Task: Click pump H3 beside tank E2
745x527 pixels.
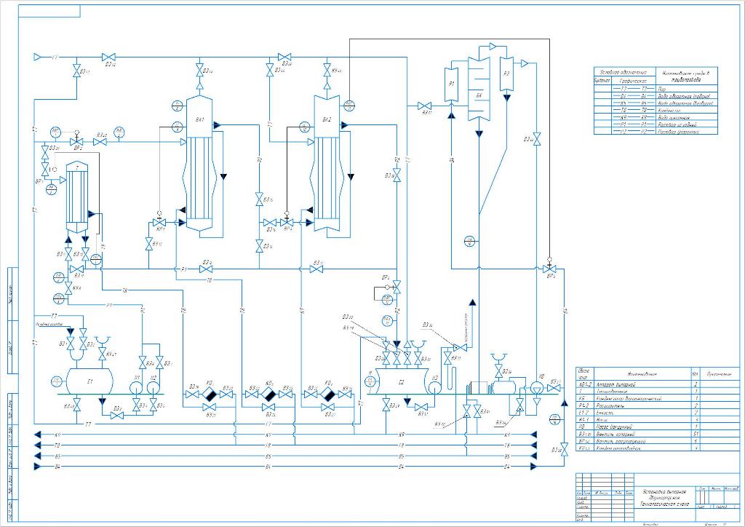Action: (x=435, y=387)
